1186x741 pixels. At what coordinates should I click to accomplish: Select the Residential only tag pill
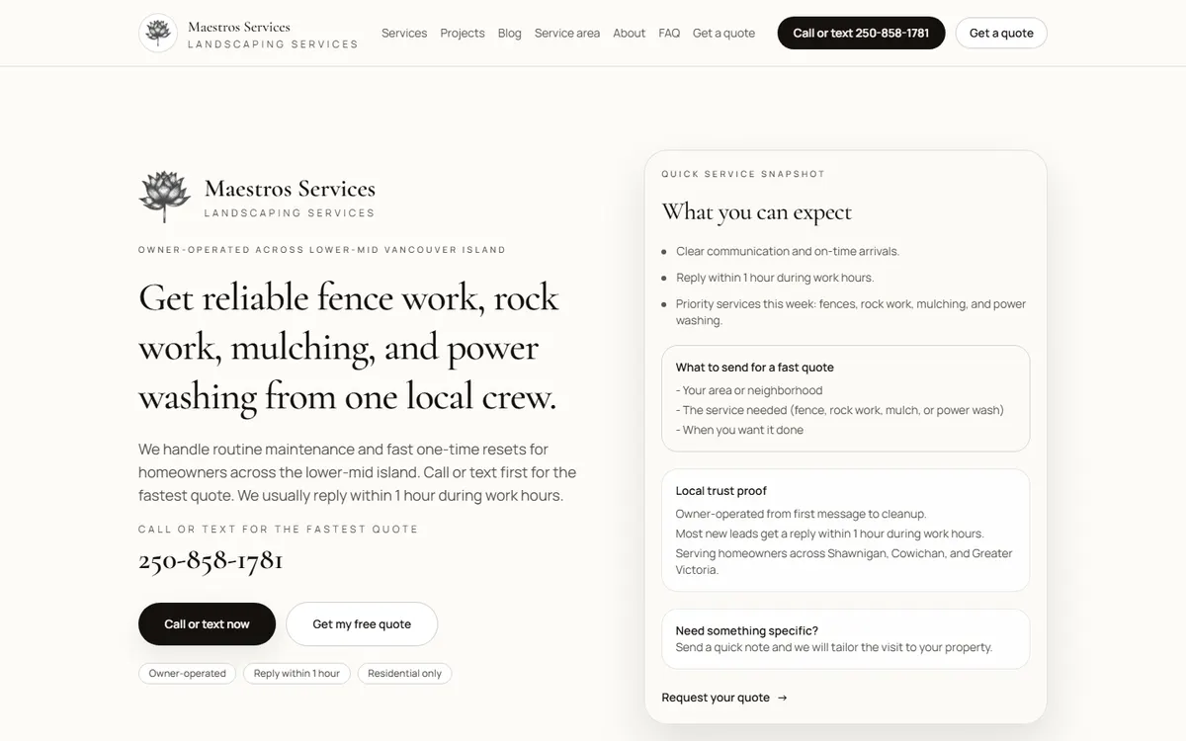(x=404, y=674)
